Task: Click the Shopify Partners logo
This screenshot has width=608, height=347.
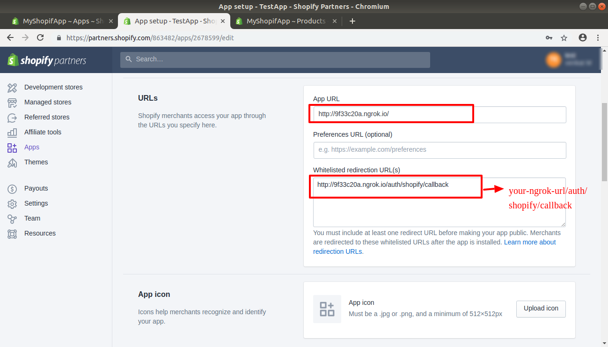Action: 47,60
